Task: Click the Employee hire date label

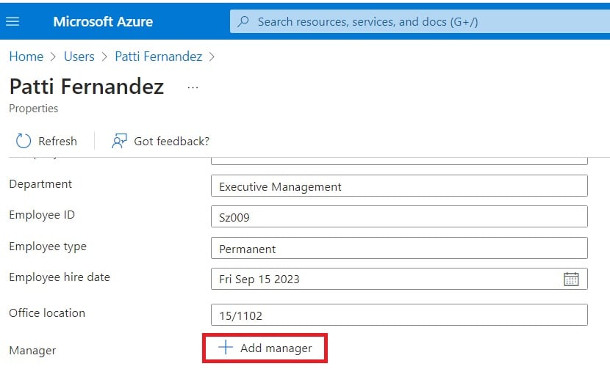Action: click(x=60, y=277)
